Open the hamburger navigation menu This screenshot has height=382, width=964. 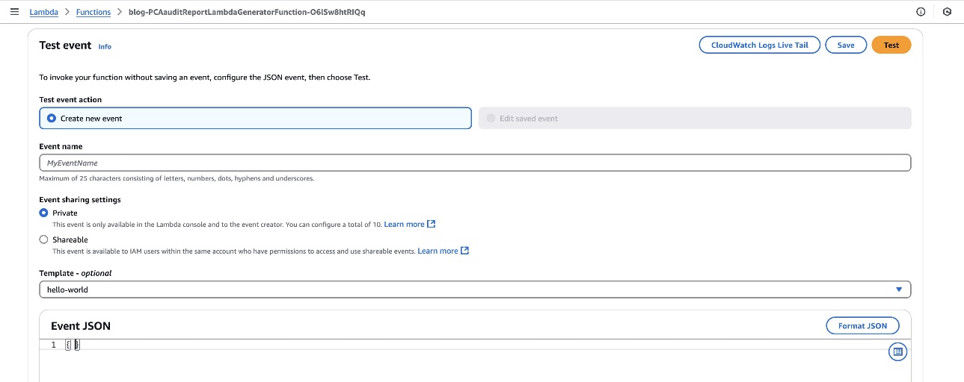click(14, 12)
